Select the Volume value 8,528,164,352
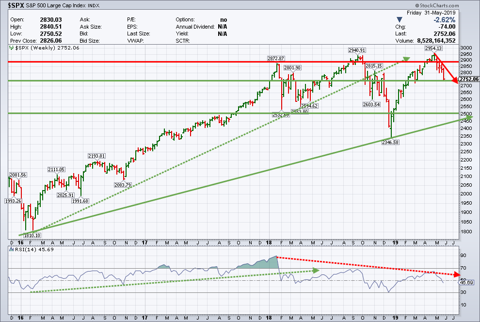 436,41
